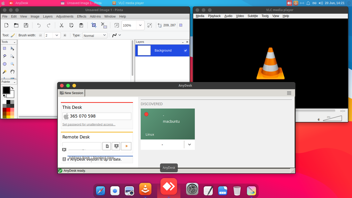Open the zoom percentage dropdown
352x198 pixels.
pos(140,25)
